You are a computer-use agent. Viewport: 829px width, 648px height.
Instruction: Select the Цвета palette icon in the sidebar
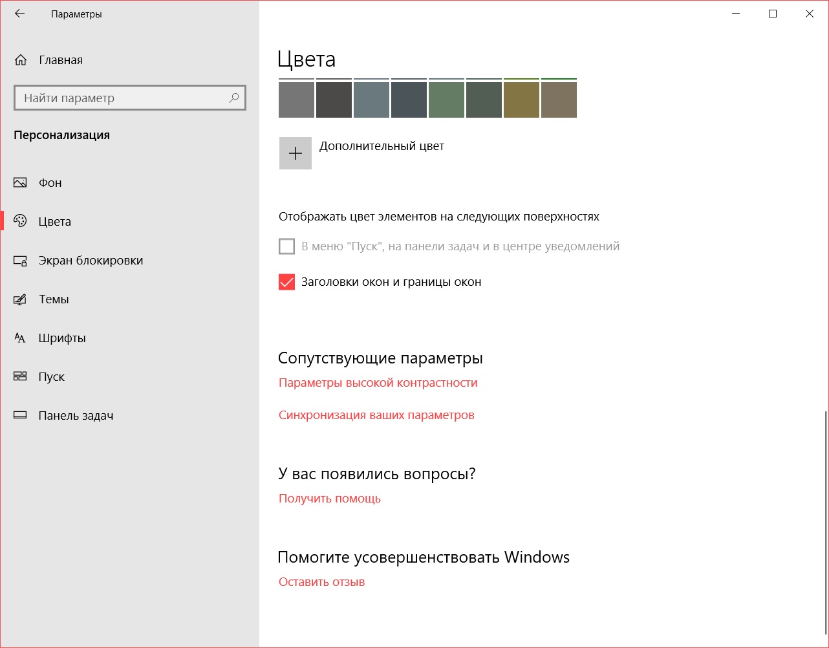(x=20, y=222)
